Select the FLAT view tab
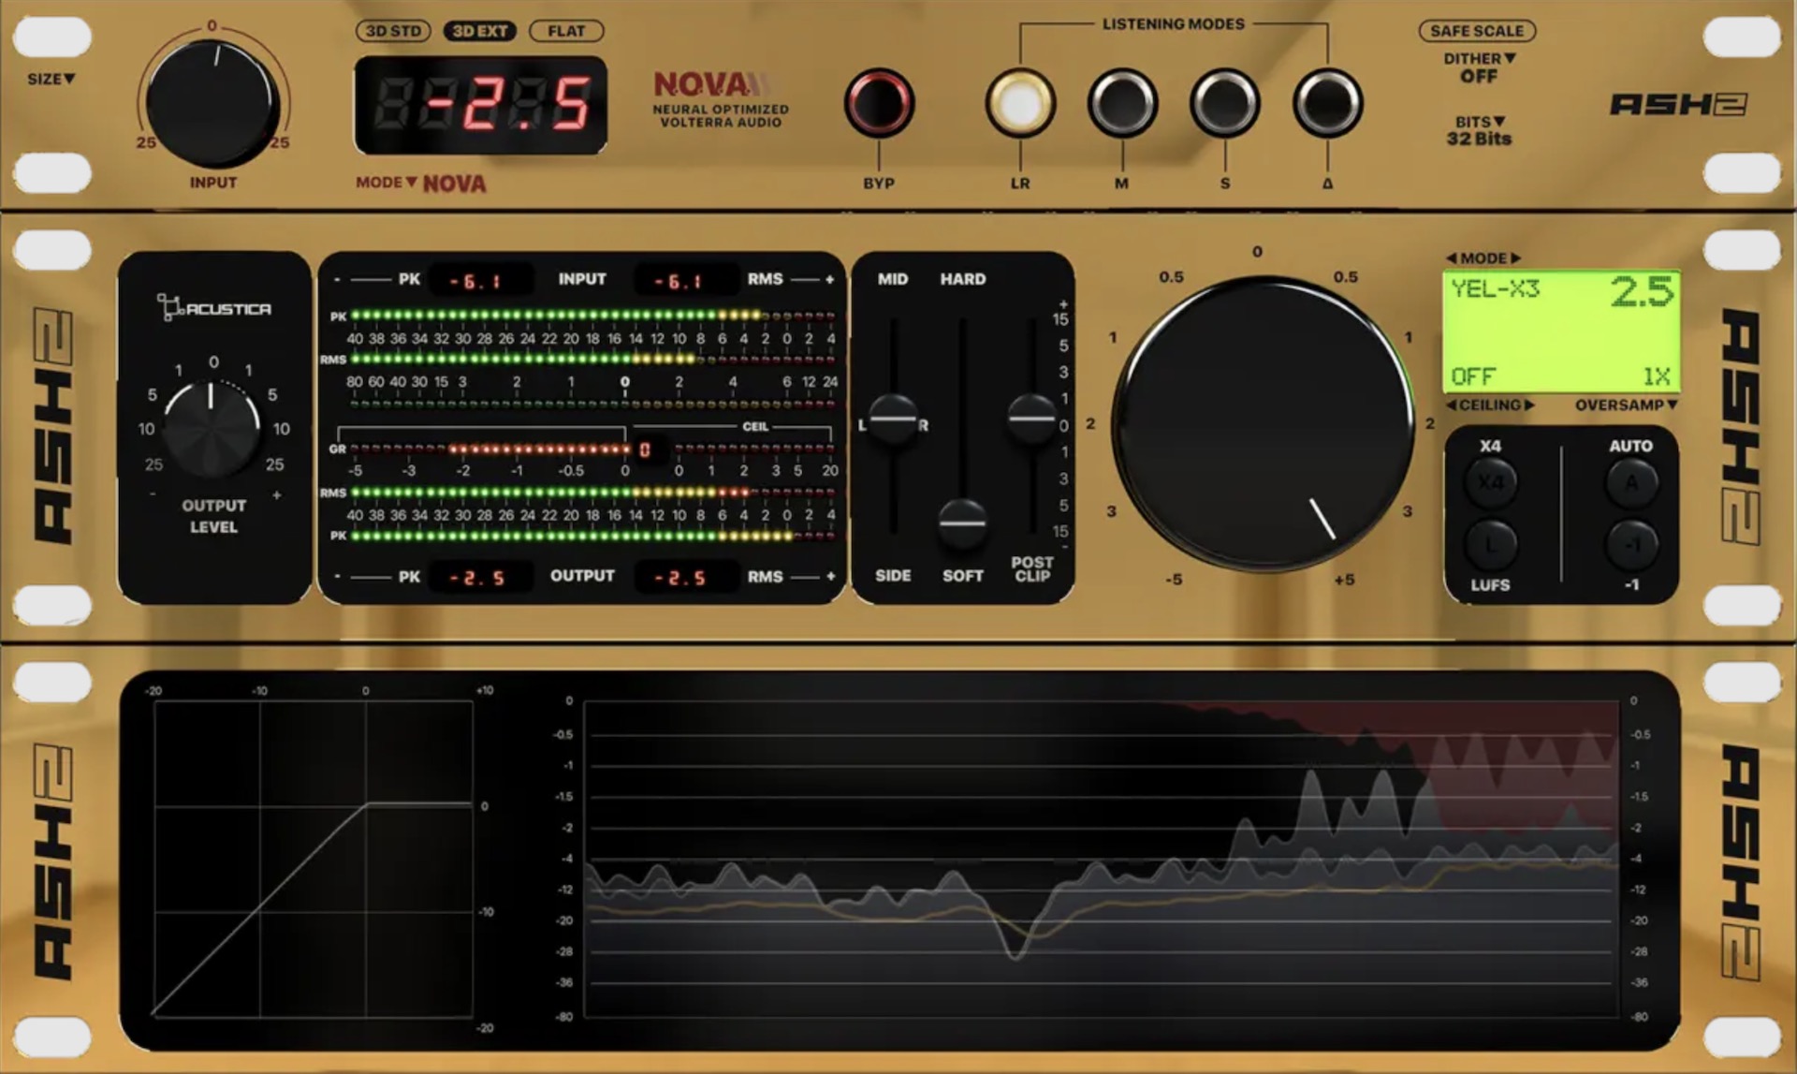The width and height of the screenshot is (1797, 1074). pyautogui.click(x=566, y=31)
